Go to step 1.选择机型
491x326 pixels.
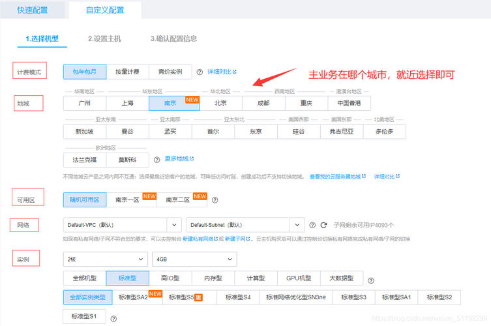coord(42,39)
